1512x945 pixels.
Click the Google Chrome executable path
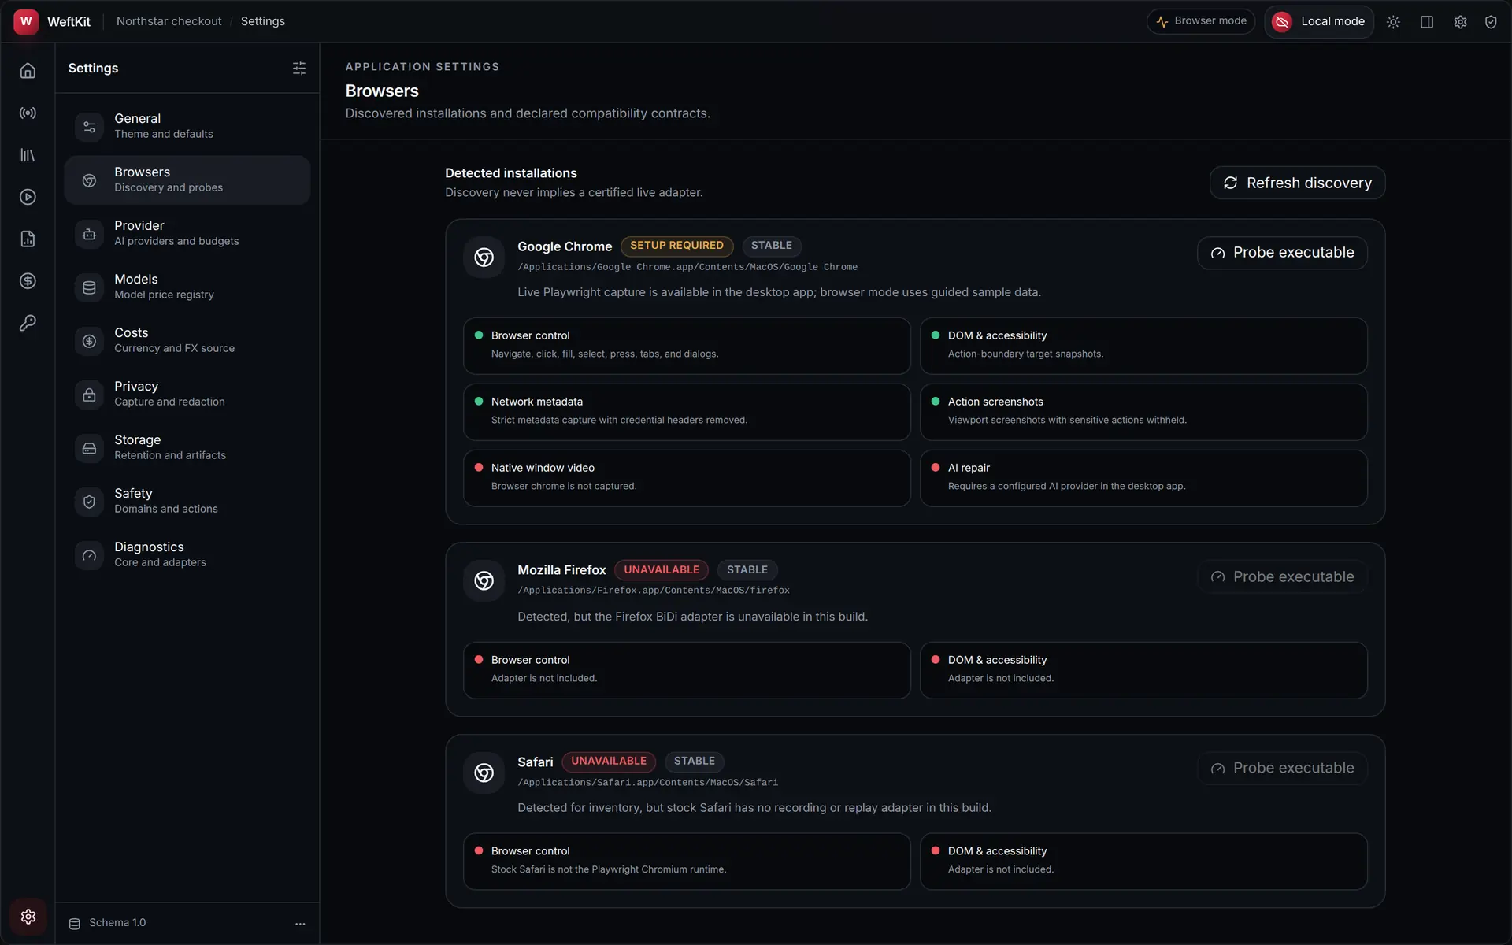(687, 267)
